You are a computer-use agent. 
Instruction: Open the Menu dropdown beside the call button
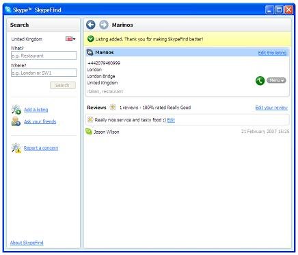(x=276, y=80)
